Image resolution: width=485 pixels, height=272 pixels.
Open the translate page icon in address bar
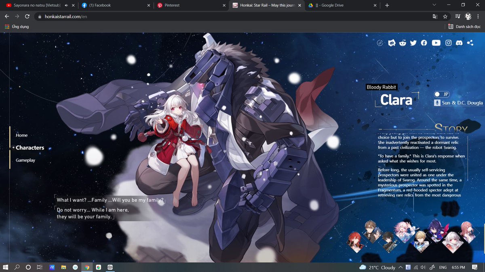tap(435, 17)
